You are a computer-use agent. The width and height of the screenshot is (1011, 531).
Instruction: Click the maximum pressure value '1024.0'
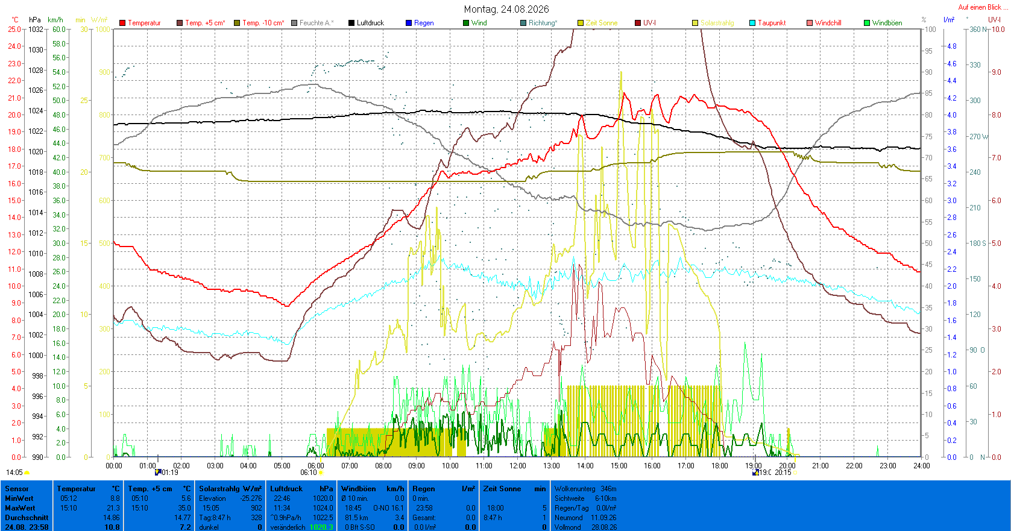(x=323, y=508)
